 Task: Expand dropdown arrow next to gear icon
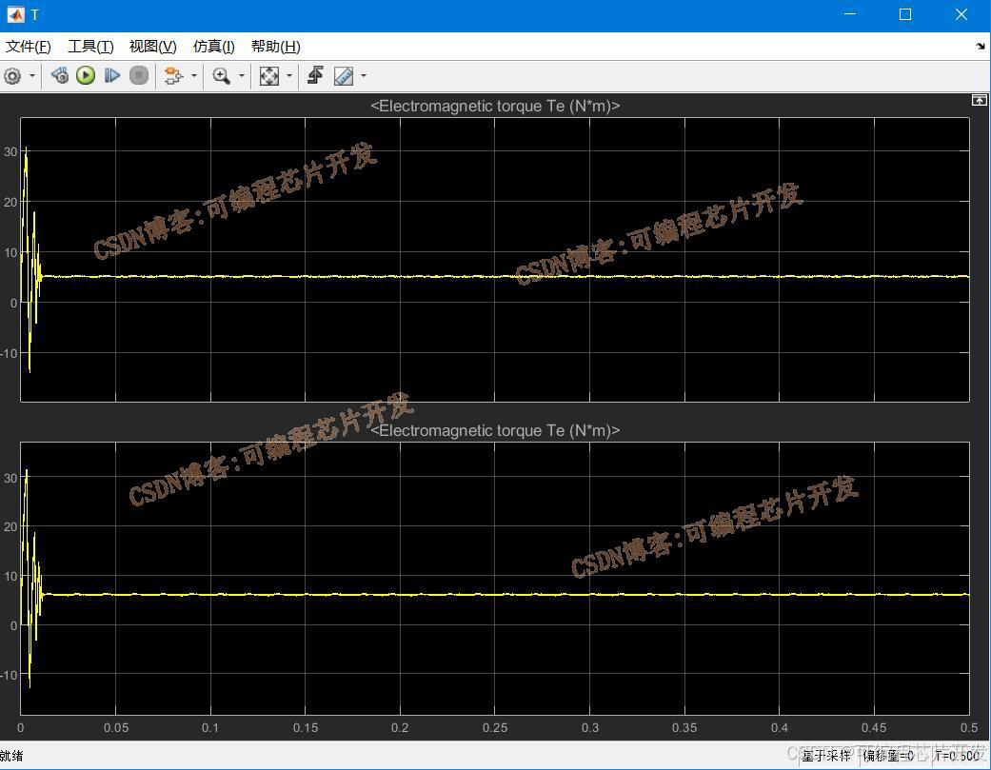31,76
